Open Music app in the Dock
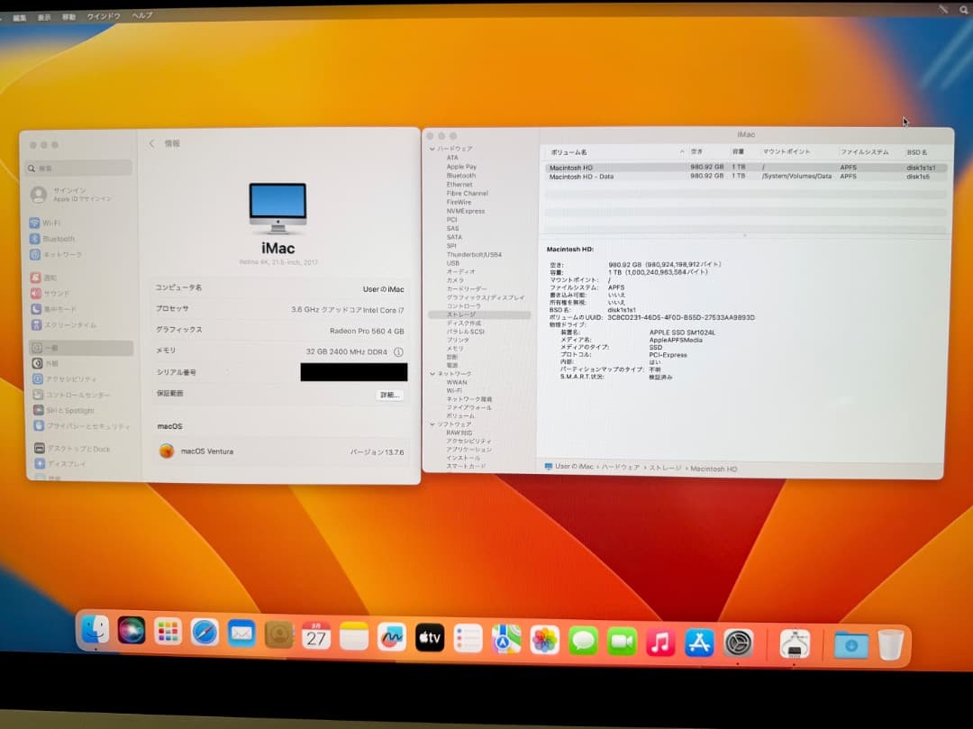This screenshot has width=973, height=729. pos(660,642)
